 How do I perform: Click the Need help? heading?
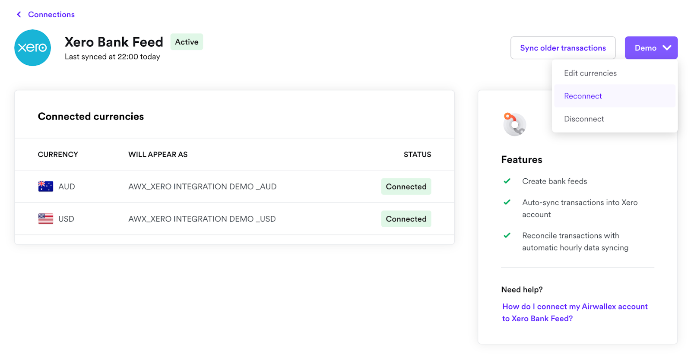[x=522, y=290]
